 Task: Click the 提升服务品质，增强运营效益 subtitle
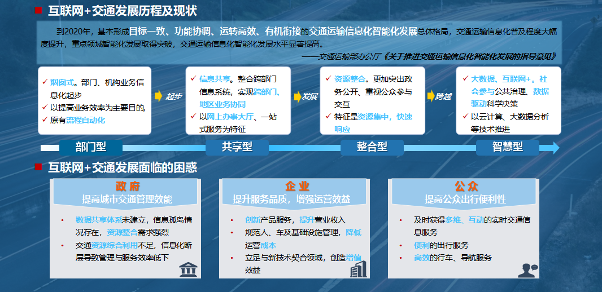(x=291, y=199)
